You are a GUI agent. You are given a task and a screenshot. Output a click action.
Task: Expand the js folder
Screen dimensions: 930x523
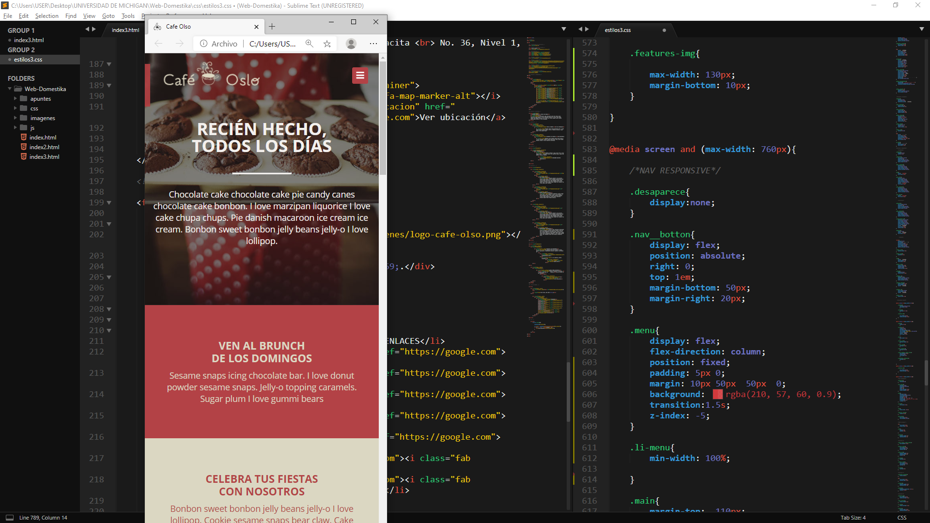point(15,128)
